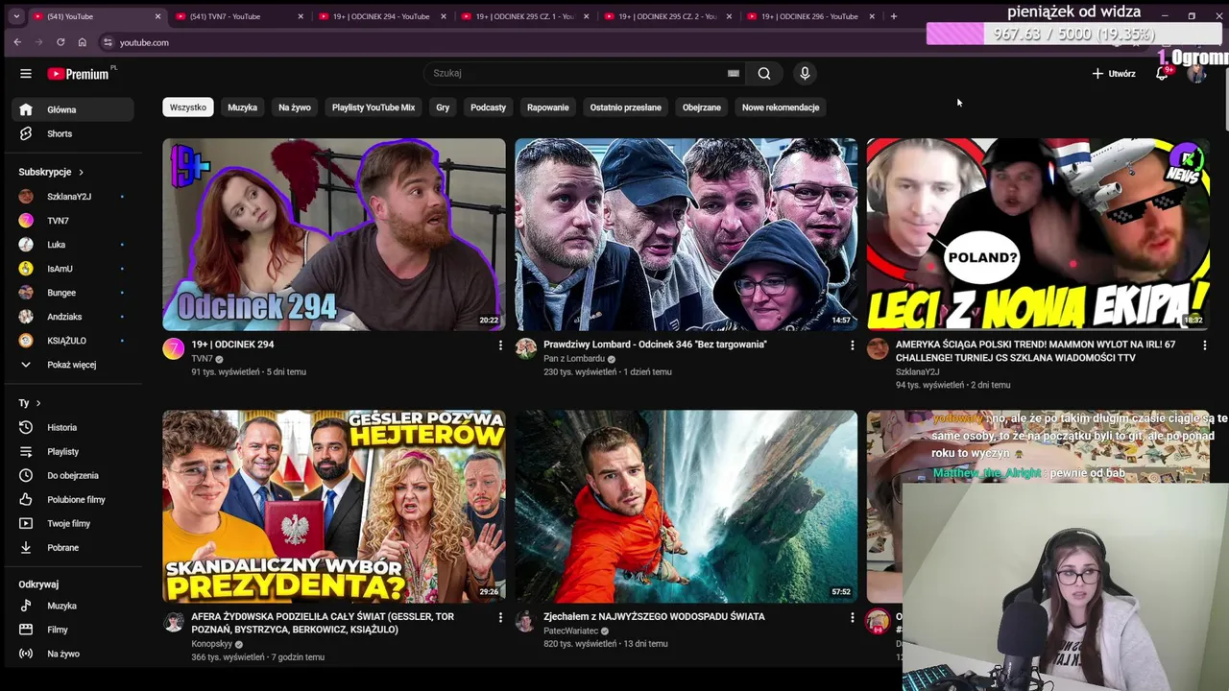Image resolution: width=1229 pixels, height=691 pixels.
Task: Open the waterfall video thumbnail
Action: (x=686, y=507)
